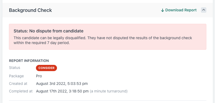Click the No dispute from candidate alert title
The height and width of the screenshot is (103, 215).
pyautogui.click(x=49, y=31)
